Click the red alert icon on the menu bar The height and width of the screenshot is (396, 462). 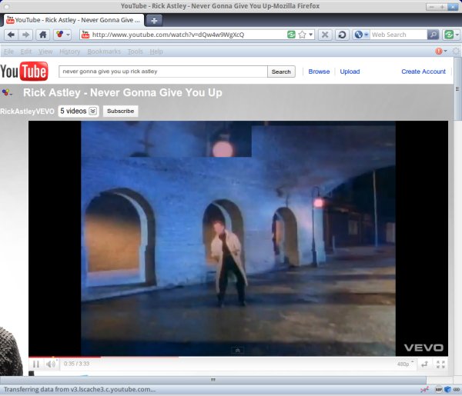coord(439,52)
